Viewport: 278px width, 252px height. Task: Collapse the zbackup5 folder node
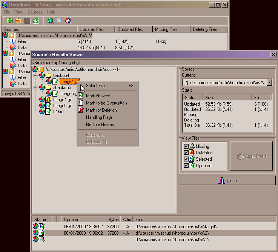[x=35, y=88]
